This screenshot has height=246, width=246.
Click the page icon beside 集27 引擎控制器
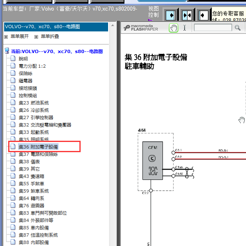13,117
